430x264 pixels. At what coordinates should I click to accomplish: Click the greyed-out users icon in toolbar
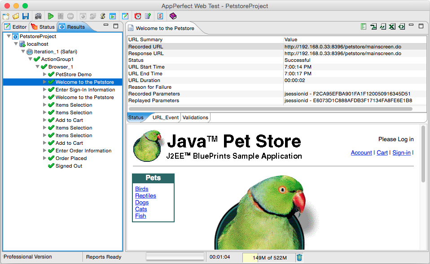(x=93, y=16)
